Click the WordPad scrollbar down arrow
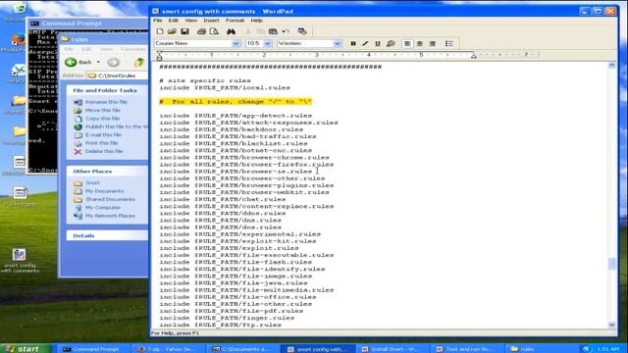The image size is (628, 353). click(x=611, y=325)
